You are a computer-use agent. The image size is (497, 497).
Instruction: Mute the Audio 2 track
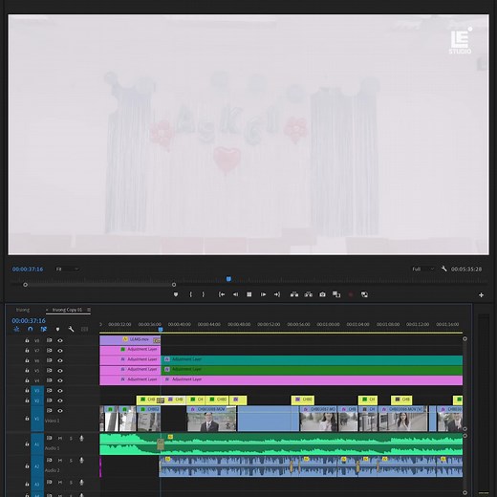coord(60,461)
